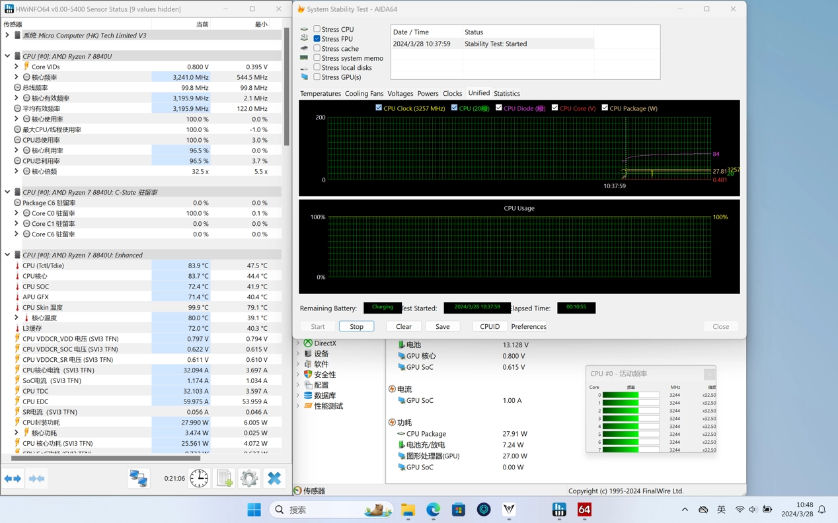This screenshot has height=523, width=838.
Task: Expand the DirectX tree node
Action: [298, 343]
